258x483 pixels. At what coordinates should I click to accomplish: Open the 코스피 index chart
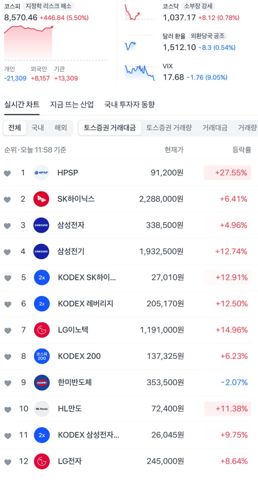tap(29, 42)
